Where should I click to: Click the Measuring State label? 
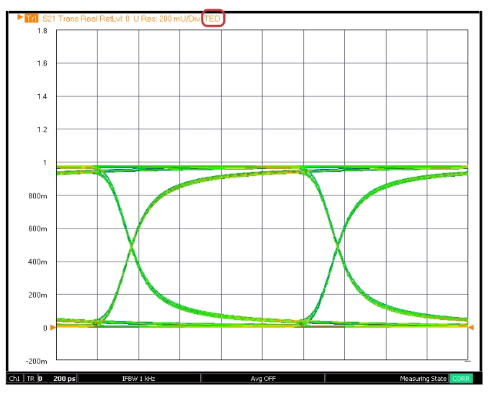(x=423, y=379)
